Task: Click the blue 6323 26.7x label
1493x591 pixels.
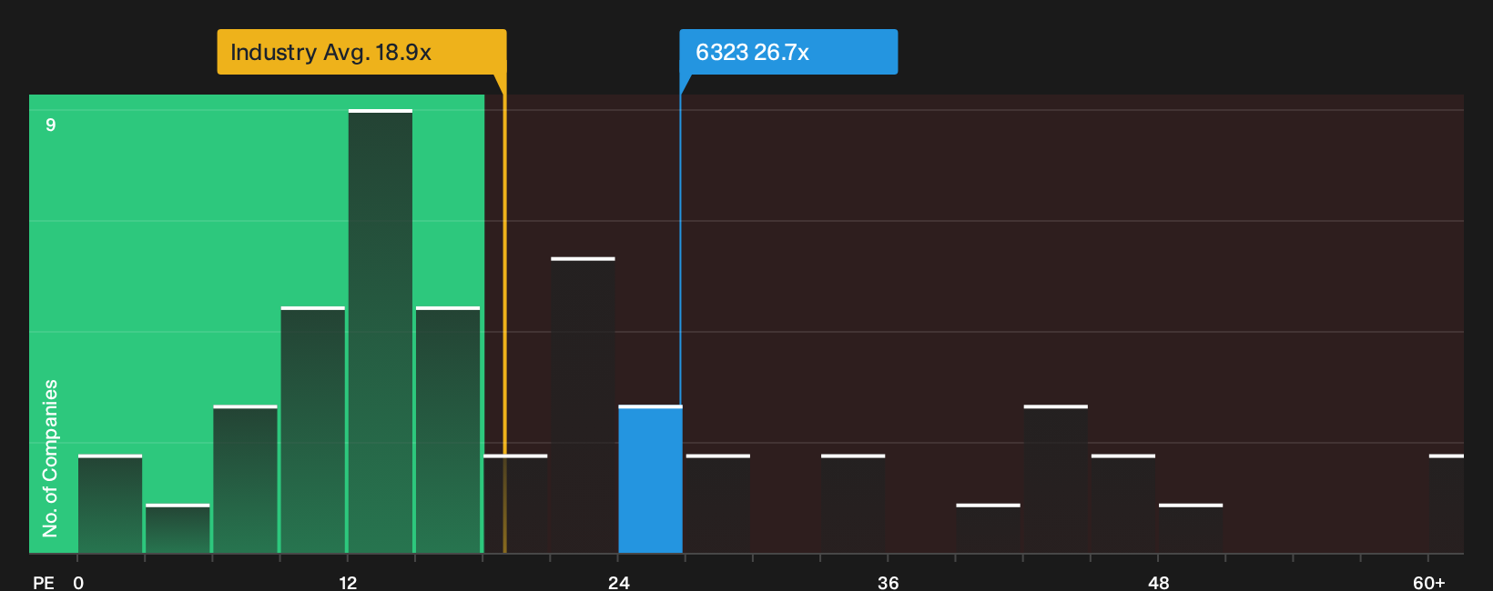Action: point(788,52)
